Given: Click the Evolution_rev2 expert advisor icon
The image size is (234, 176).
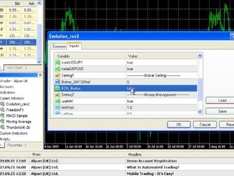Looking at the screenshot, I should click(2, 104).
